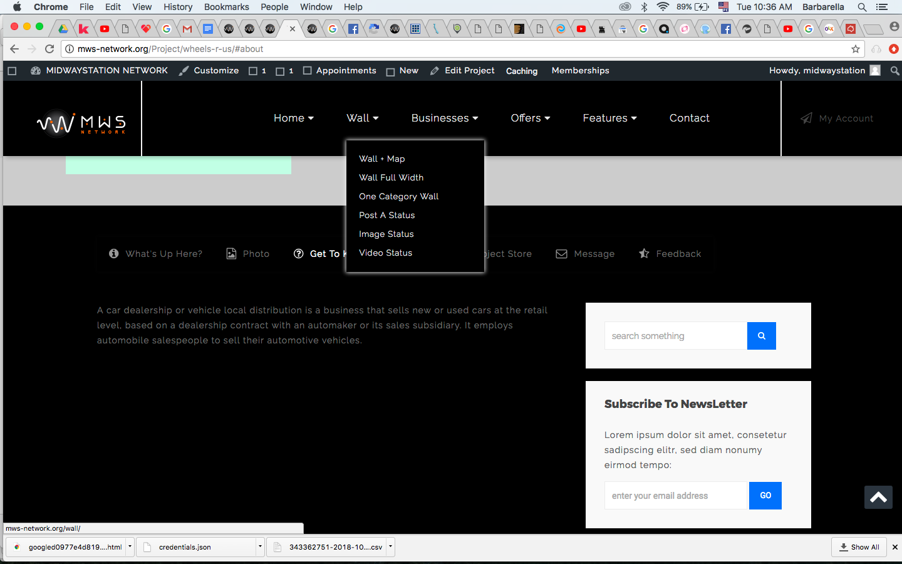Open the Wall navigation dropdown
902x564 pixels.
click(362, 118)
